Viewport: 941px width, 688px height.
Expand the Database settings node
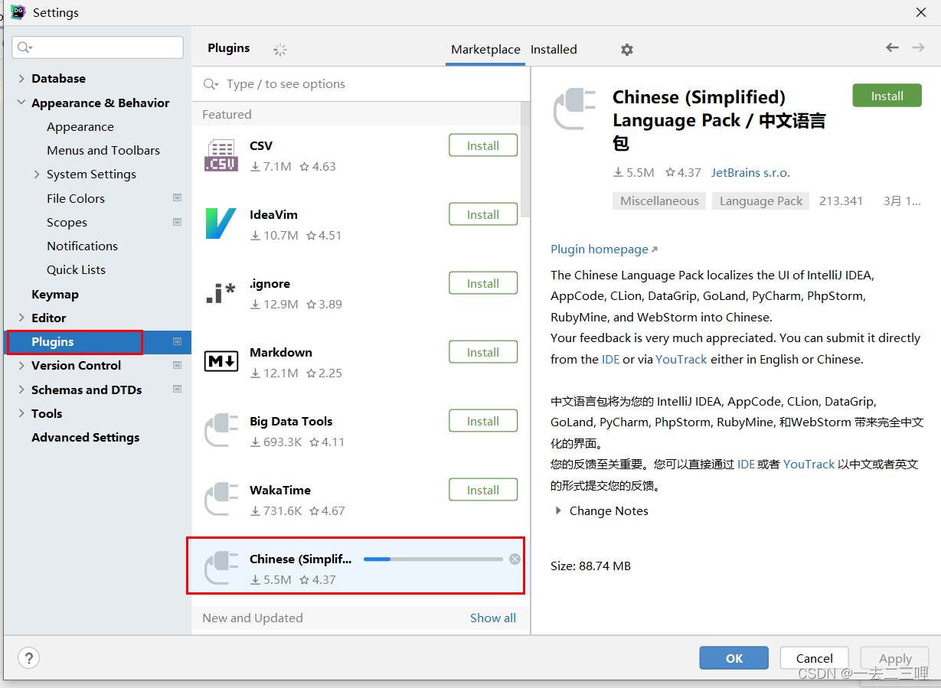(21, 79)
